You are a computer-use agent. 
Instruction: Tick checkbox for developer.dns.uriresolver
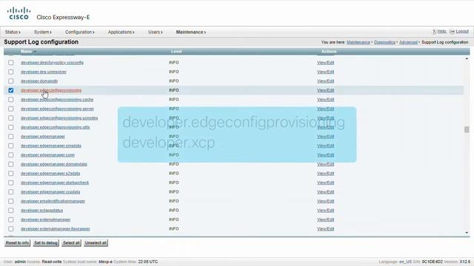coord(11,72)
